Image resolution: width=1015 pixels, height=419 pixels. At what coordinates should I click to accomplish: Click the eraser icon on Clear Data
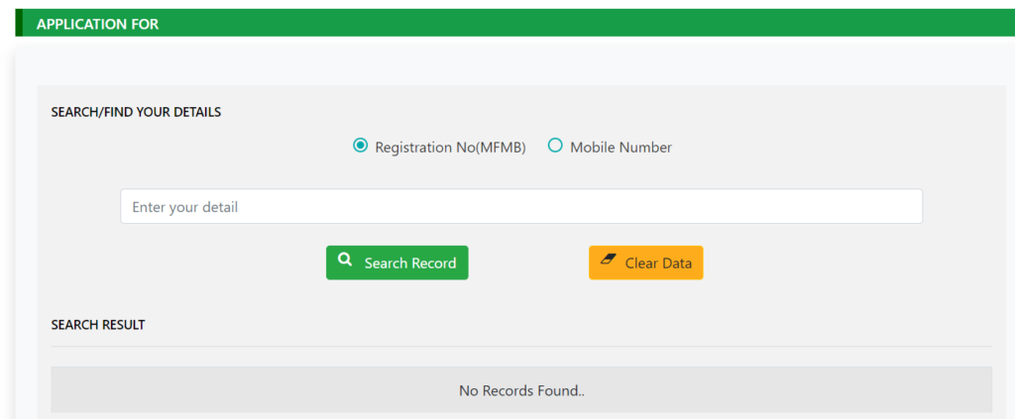point(608,260)
